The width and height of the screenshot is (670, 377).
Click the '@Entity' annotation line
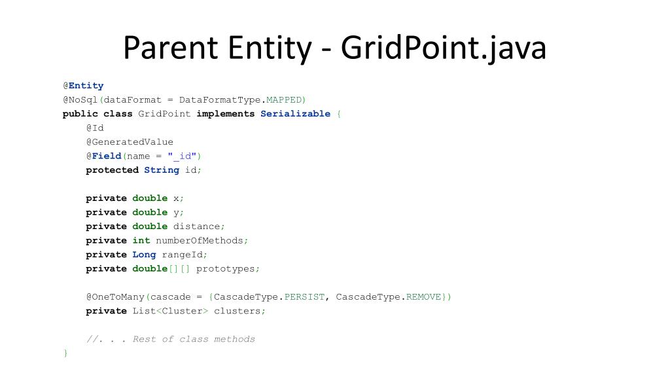click(x=83, y=86)
